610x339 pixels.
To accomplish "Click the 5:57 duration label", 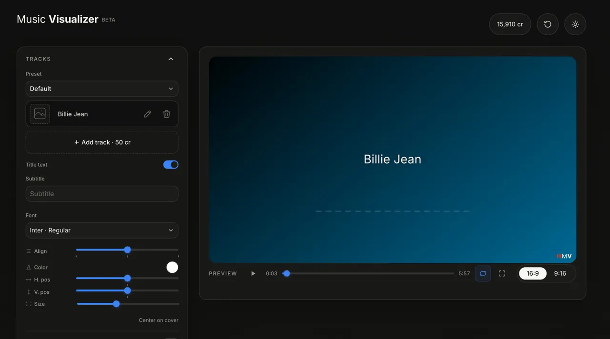I will 464,273.
